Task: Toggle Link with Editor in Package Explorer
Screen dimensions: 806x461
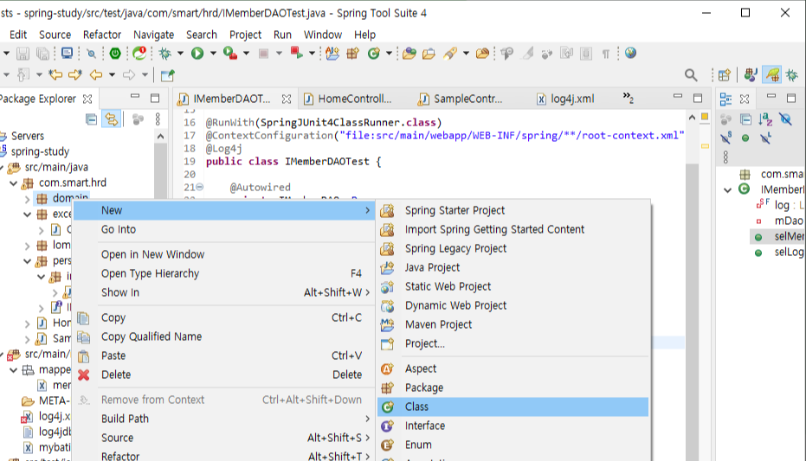Action: [x=111, y=119]
